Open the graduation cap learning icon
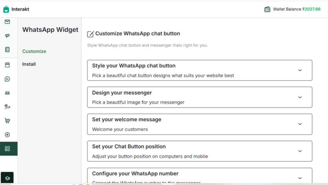This screenshot has height=185, width=328. click(8, 178)
